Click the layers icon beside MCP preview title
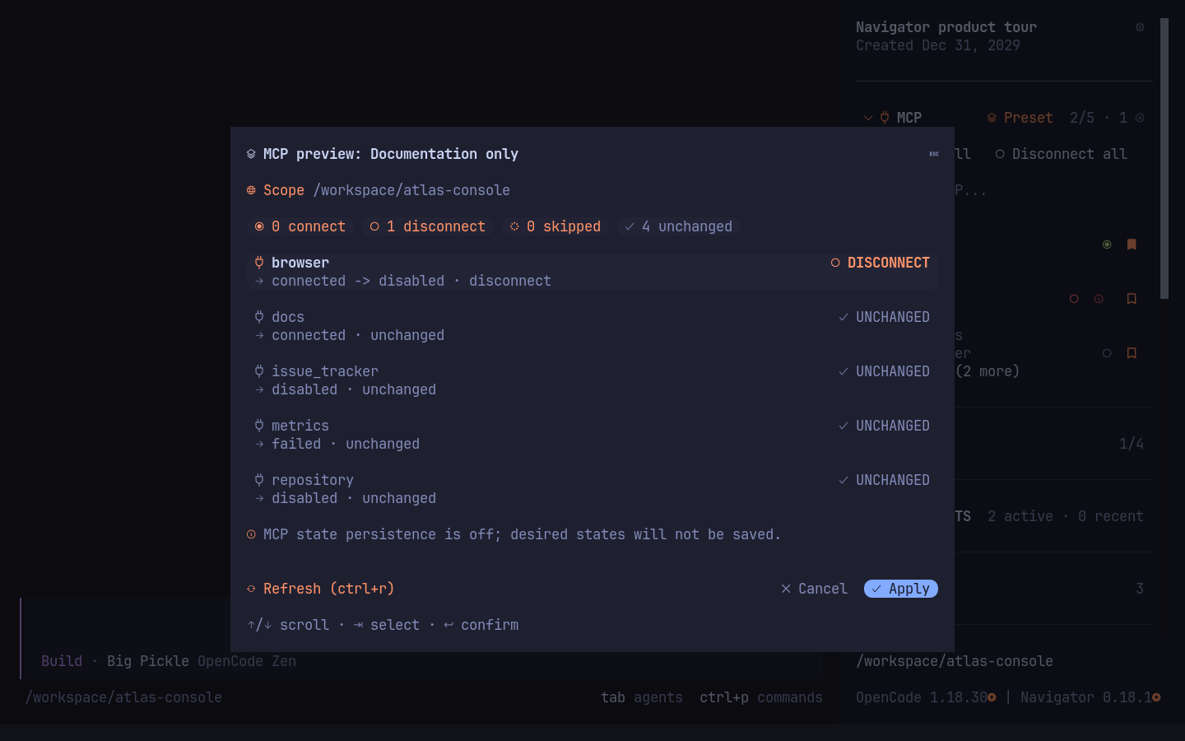The height and width of the screenshot is (741, 1185). (251, 154)
